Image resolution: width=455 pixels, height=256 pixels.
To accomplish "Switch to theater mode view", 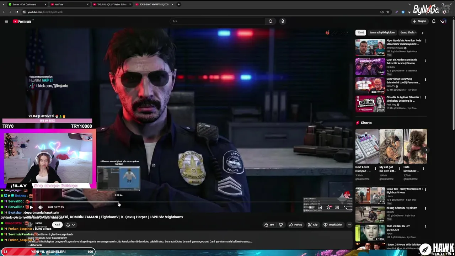I will [337, 207].
